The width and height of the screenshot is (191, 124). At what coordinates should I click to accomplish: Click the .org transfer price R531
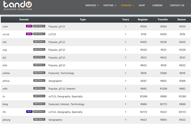click(x=163, y=50)
